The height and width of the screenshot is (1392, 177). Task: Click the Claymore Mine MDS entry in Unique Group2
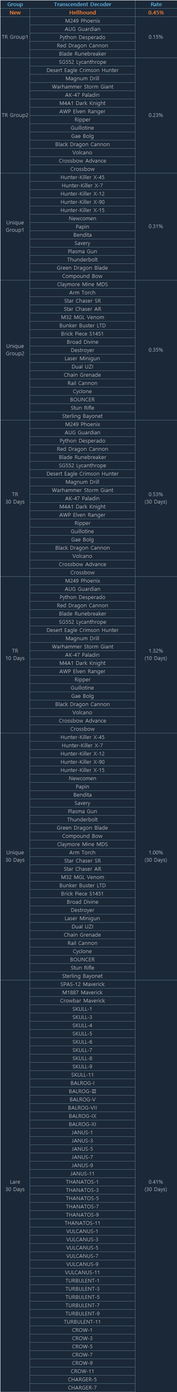tap(83, 284)
